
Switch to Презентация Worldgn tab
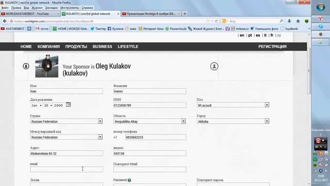pyautogui.click(x=151, y=14)
